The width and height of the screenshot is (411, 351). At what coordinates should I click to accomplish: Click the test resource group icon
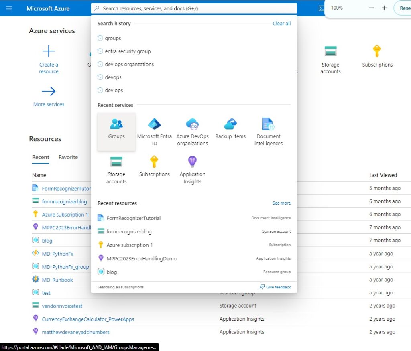click(35, 292)
